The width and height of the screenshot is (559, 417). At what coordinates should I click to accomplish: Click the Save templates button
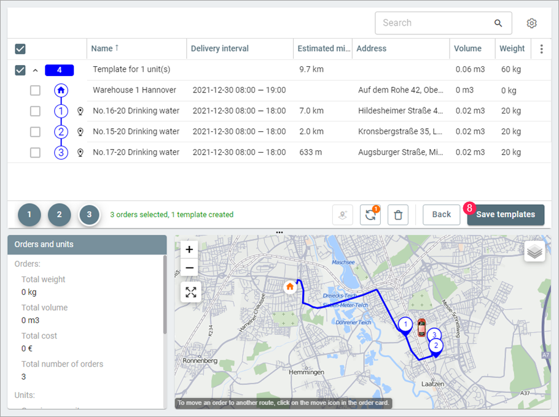point(506,215)
